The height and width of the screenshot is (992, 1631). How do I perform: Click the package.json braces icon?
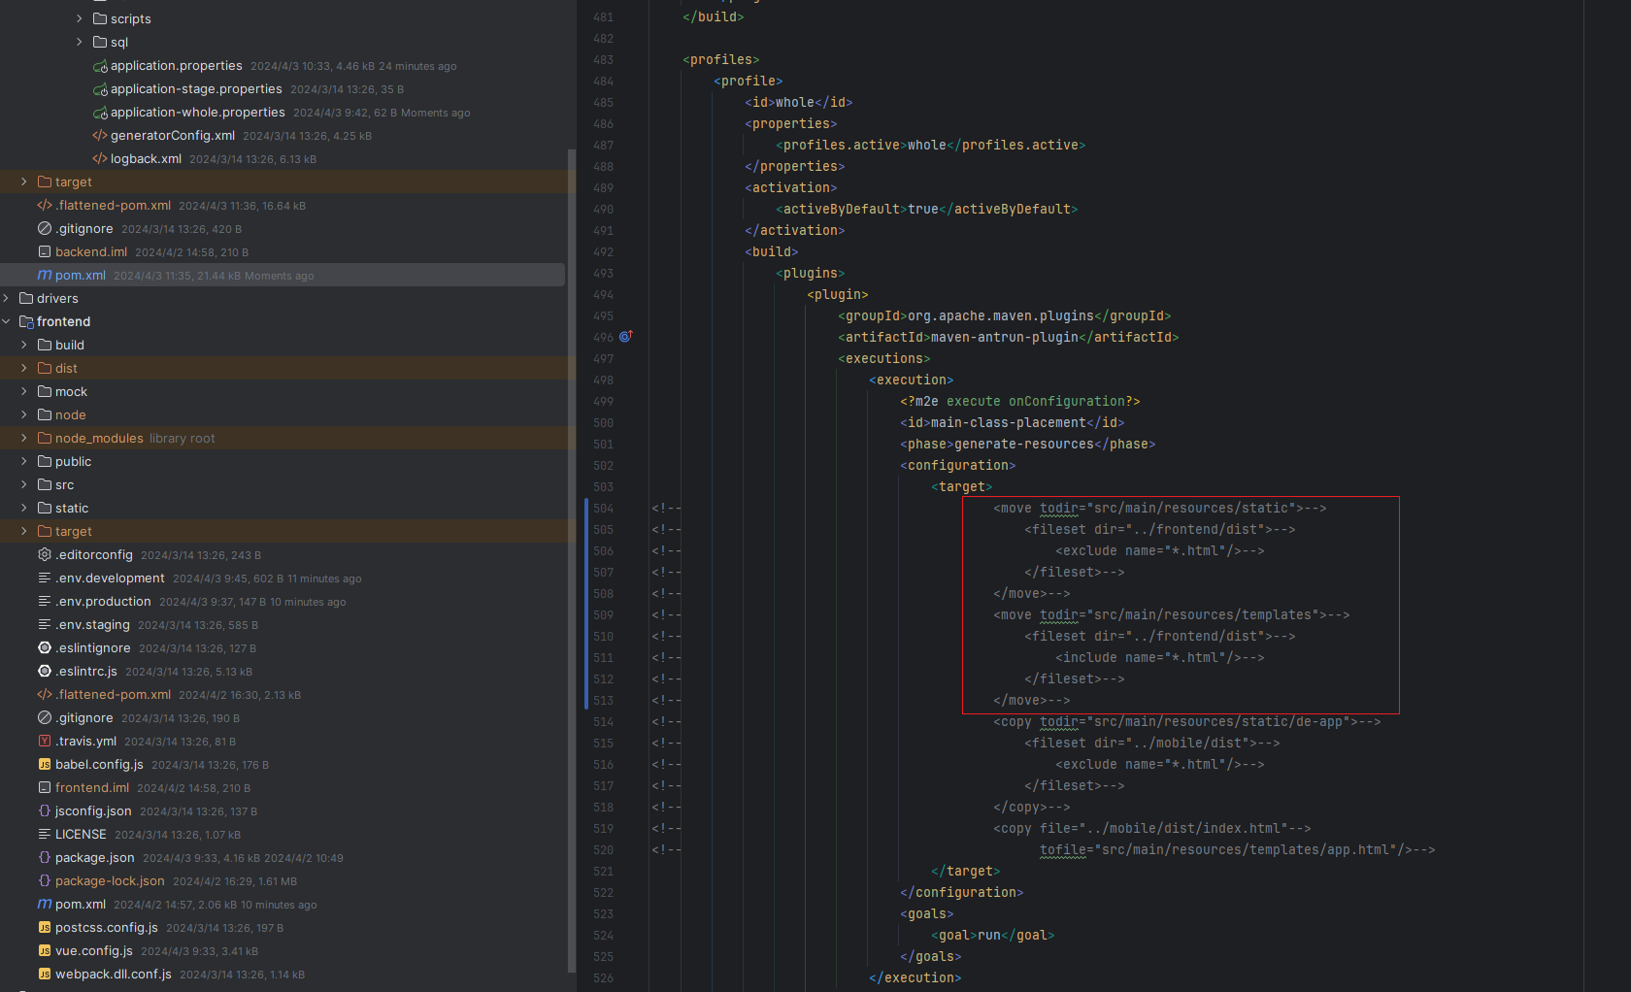click(x=45, y=857)
